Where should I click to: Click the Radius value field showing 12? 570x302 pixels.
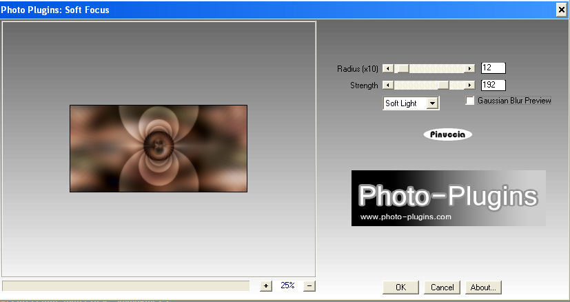point(493,68)
